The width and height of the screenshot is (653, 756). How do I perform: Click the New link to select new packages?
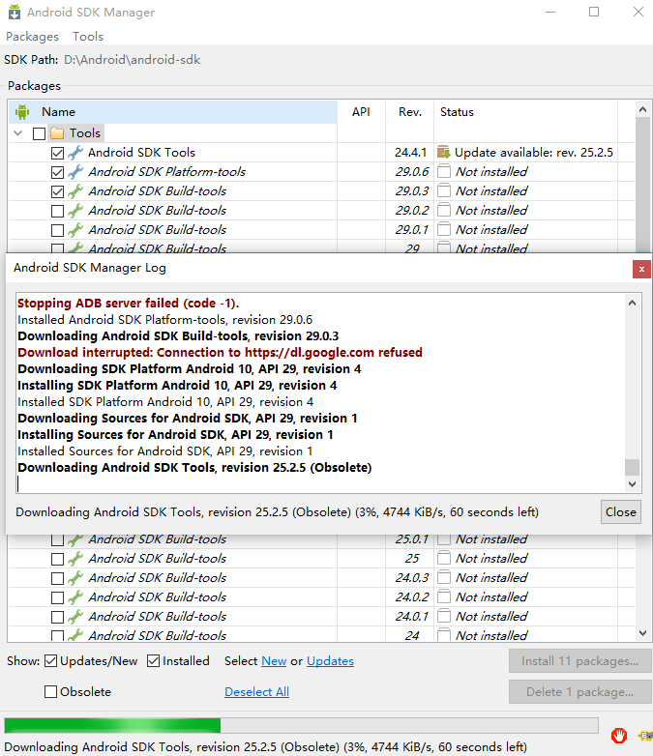(x=274, y=661)
